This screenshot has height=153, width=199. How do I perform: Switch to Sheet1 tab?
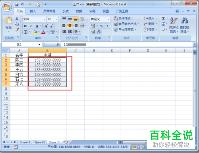25,142
